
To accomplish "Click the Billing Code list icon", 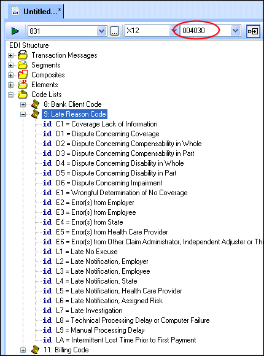I will (x=35, y=350).
